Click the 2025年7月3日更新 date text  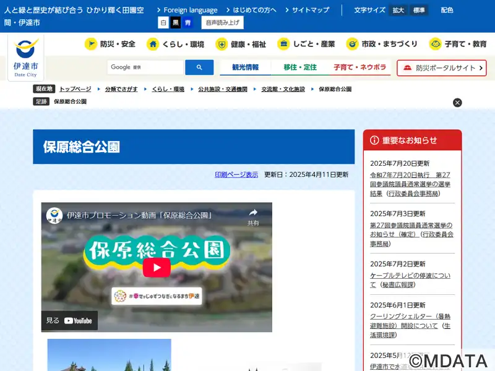tap(398, 213)
